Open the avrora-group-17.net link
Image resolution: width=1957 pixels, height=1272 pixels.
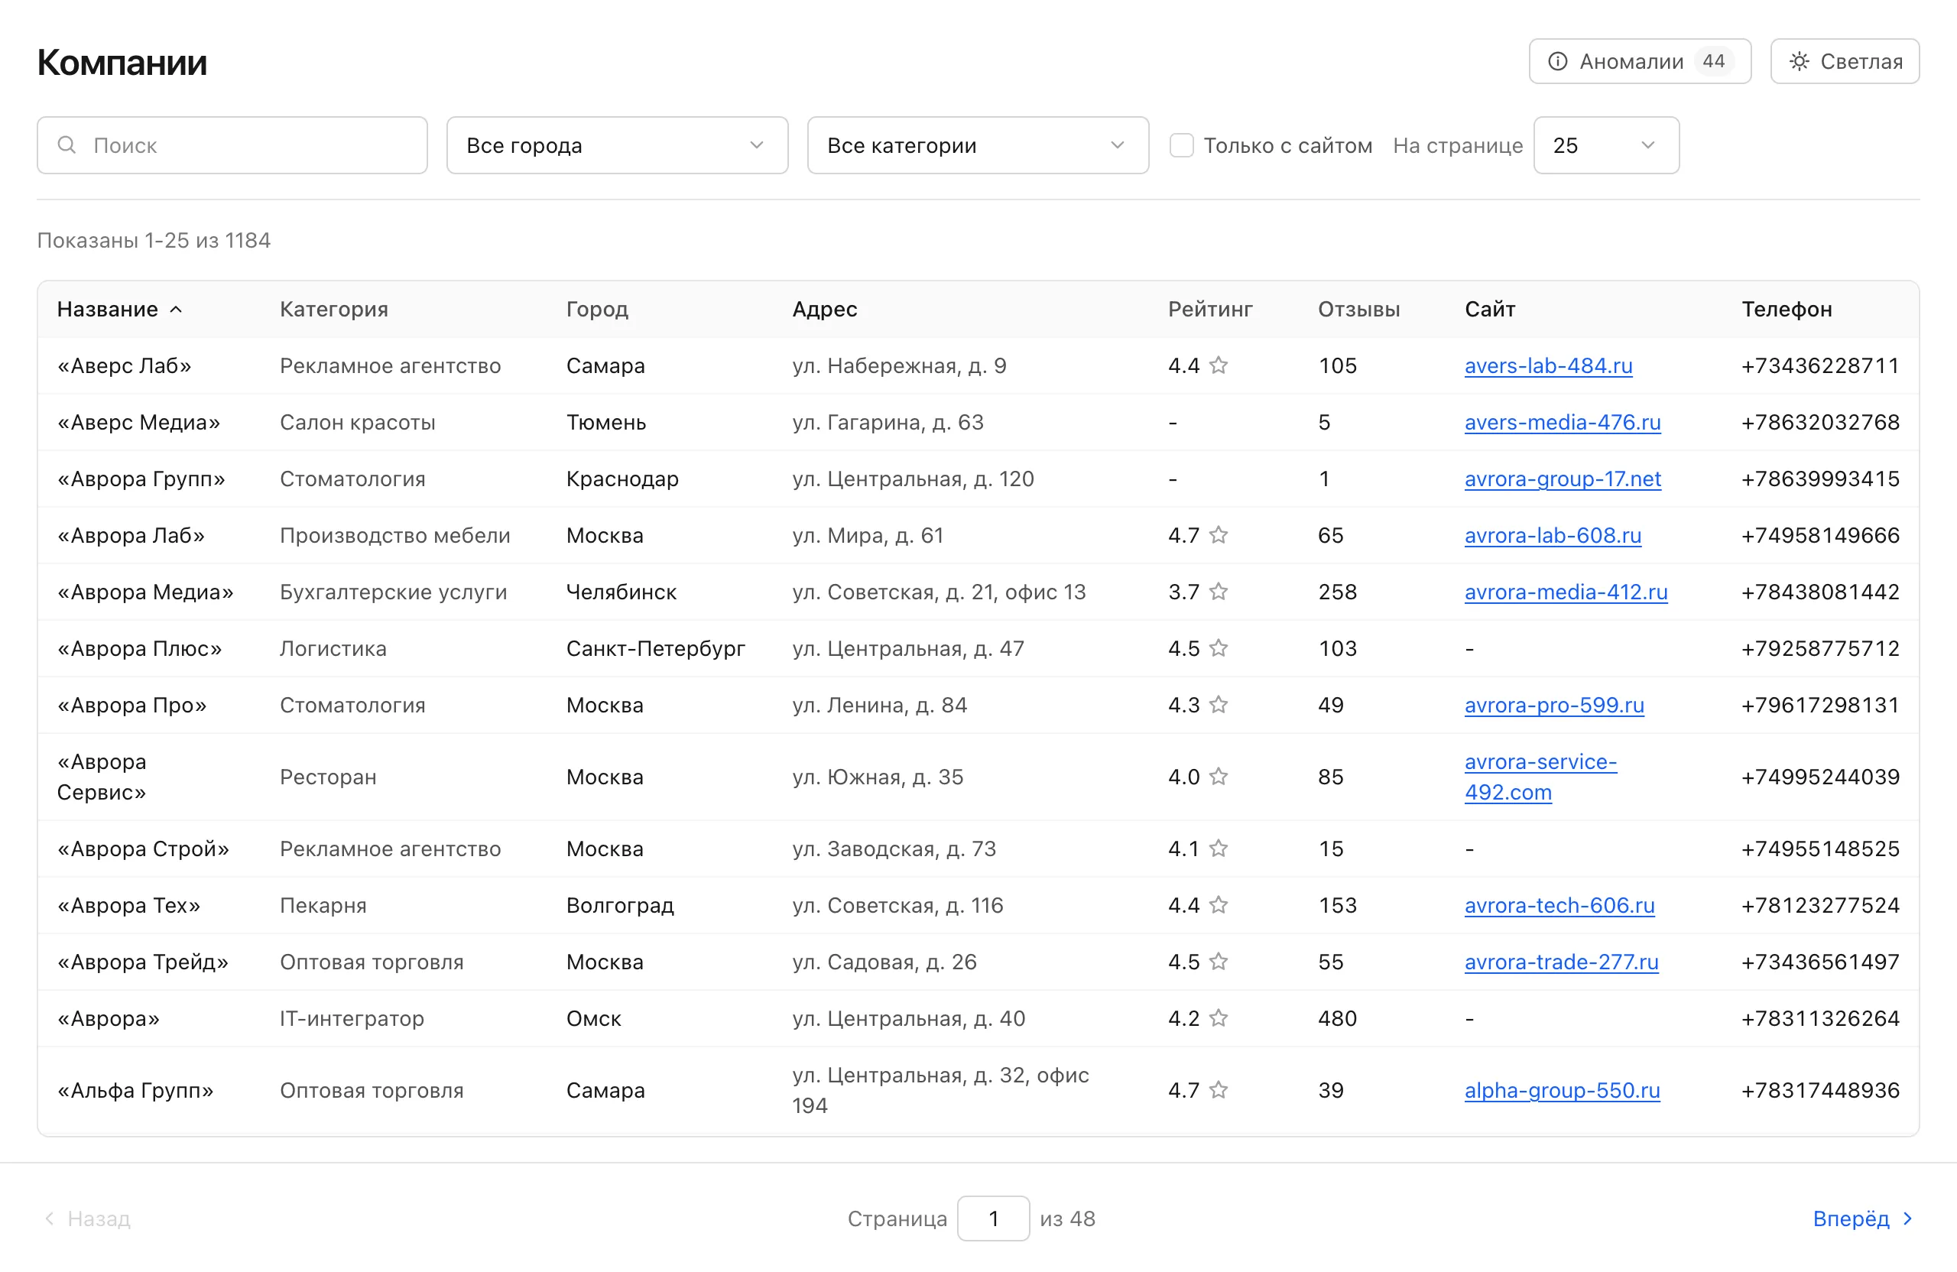[1563, 479]
